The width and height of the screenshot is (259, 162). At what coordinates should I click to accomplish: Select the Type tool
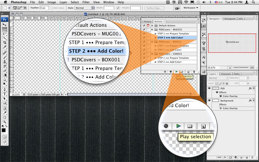coord(4,94)
